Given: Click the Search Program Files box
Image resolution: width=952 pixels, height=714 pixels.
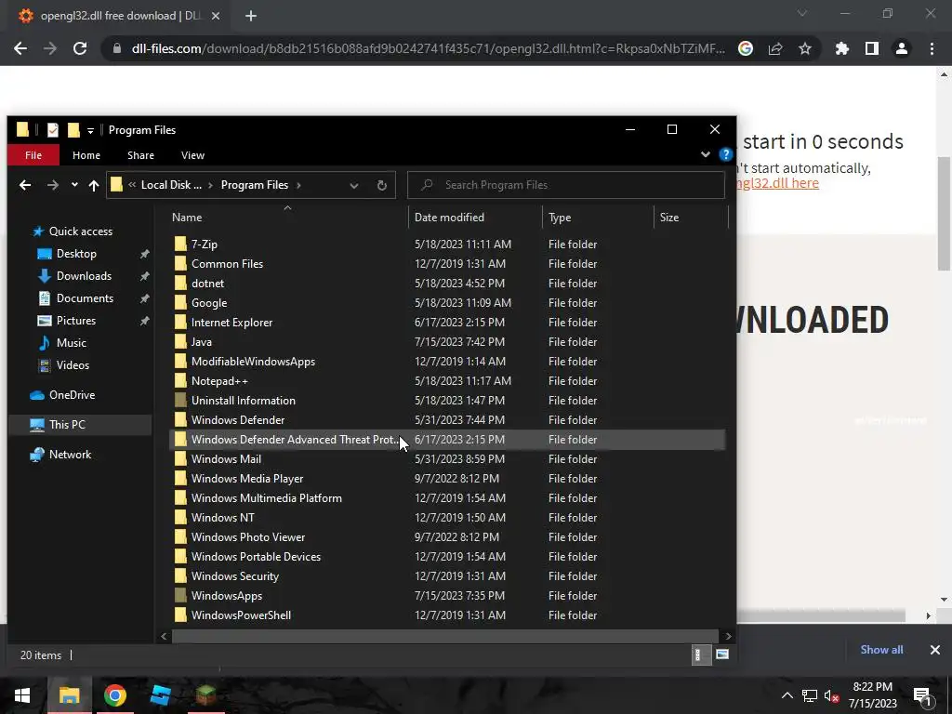Looking at the screenshot, I should click(566, 185).
